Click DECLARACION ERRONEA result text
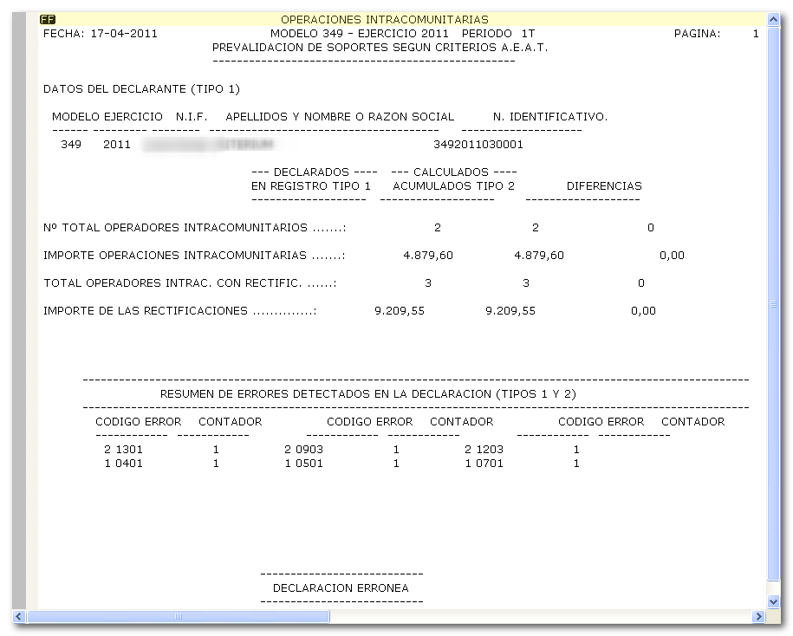The height and width of the screenshot is (636, 793). tap(341, 588)
